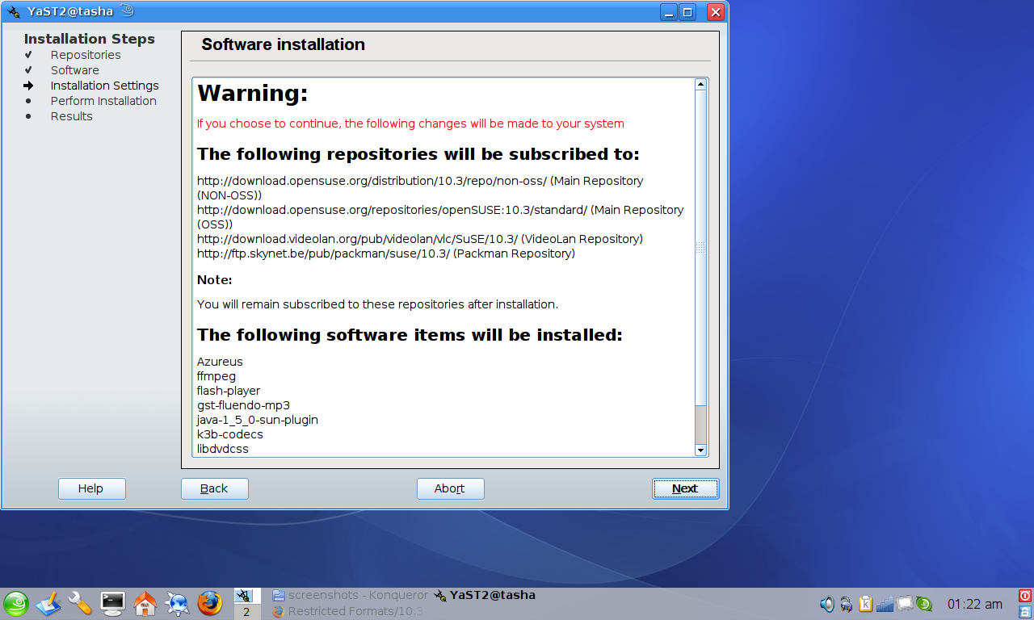Click the scrollbar down arrow in warning pane

coord(701,450)
